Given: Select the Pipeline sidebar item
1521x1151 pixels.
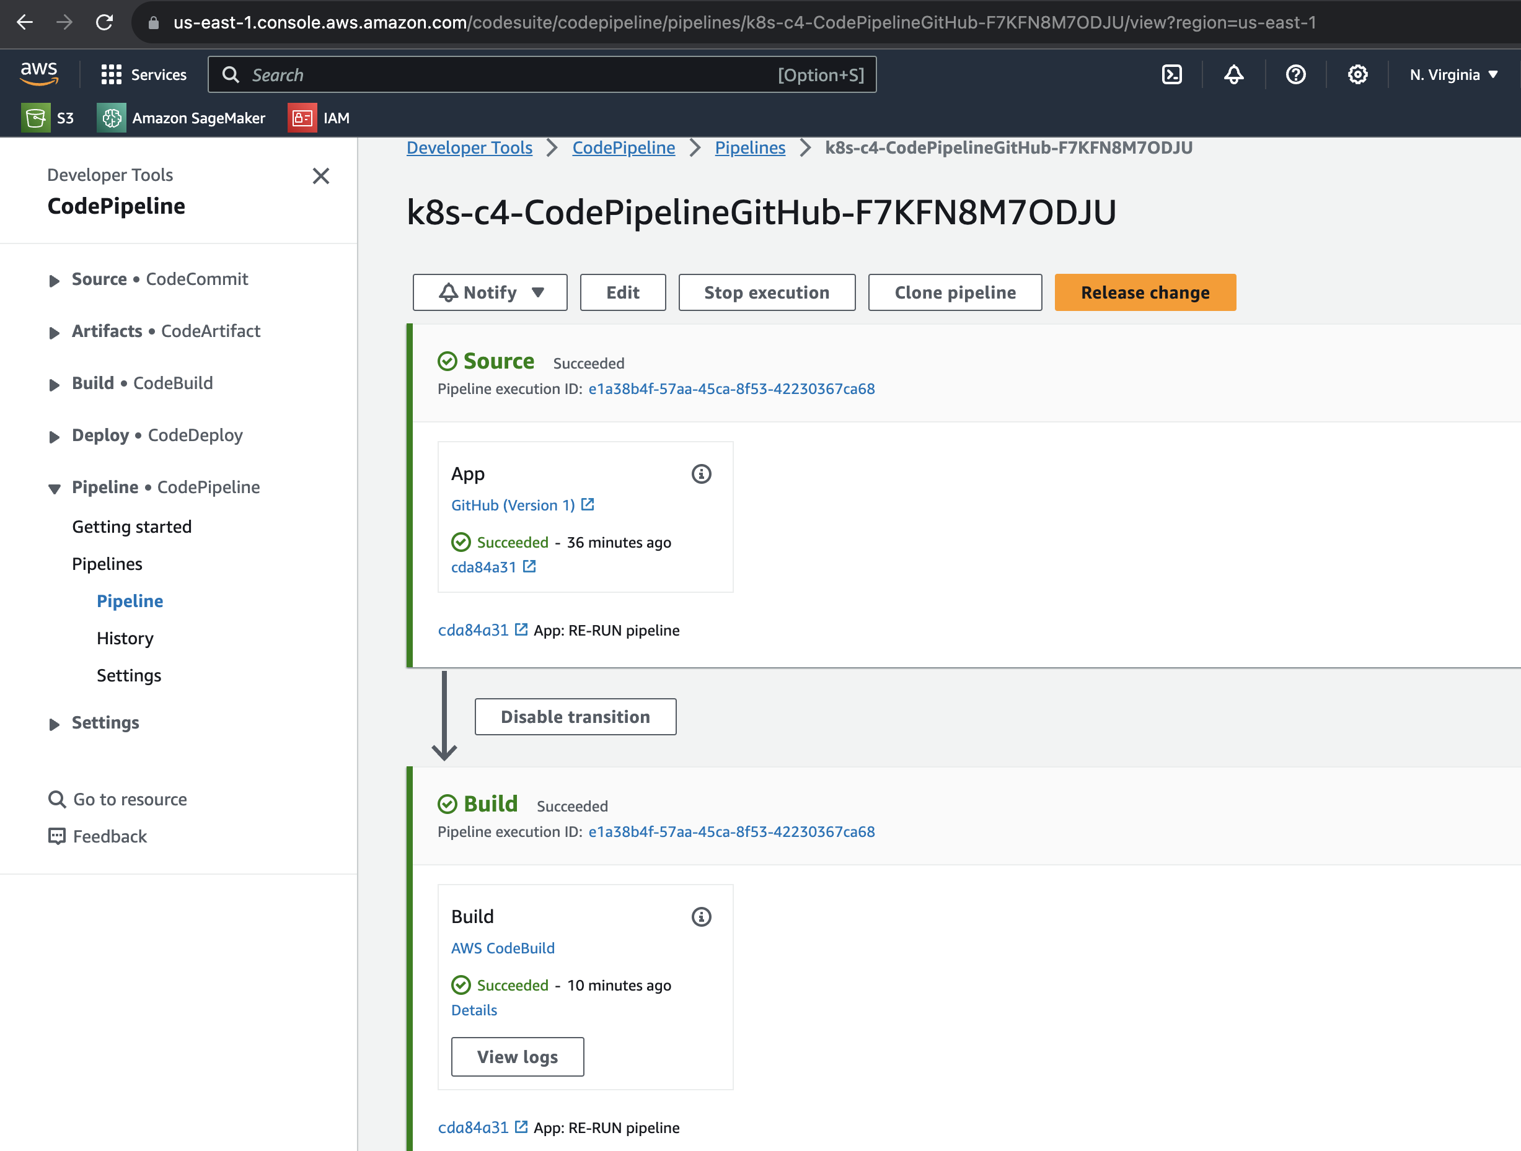Looking at the screenshot, I should point(130,600).
